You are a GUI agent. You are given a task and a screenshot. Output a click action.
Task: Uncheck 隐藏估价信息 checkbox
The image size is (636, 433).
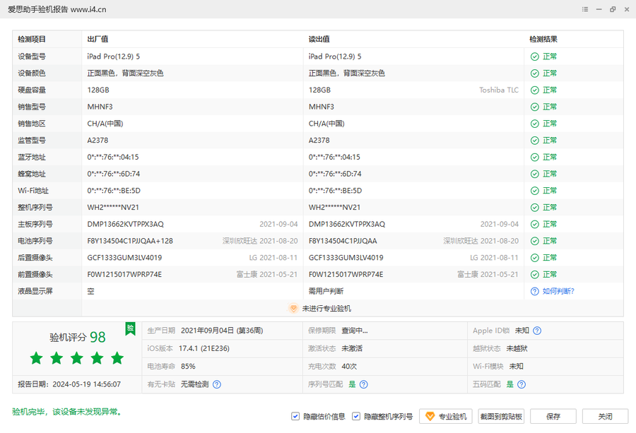(295, 416)
